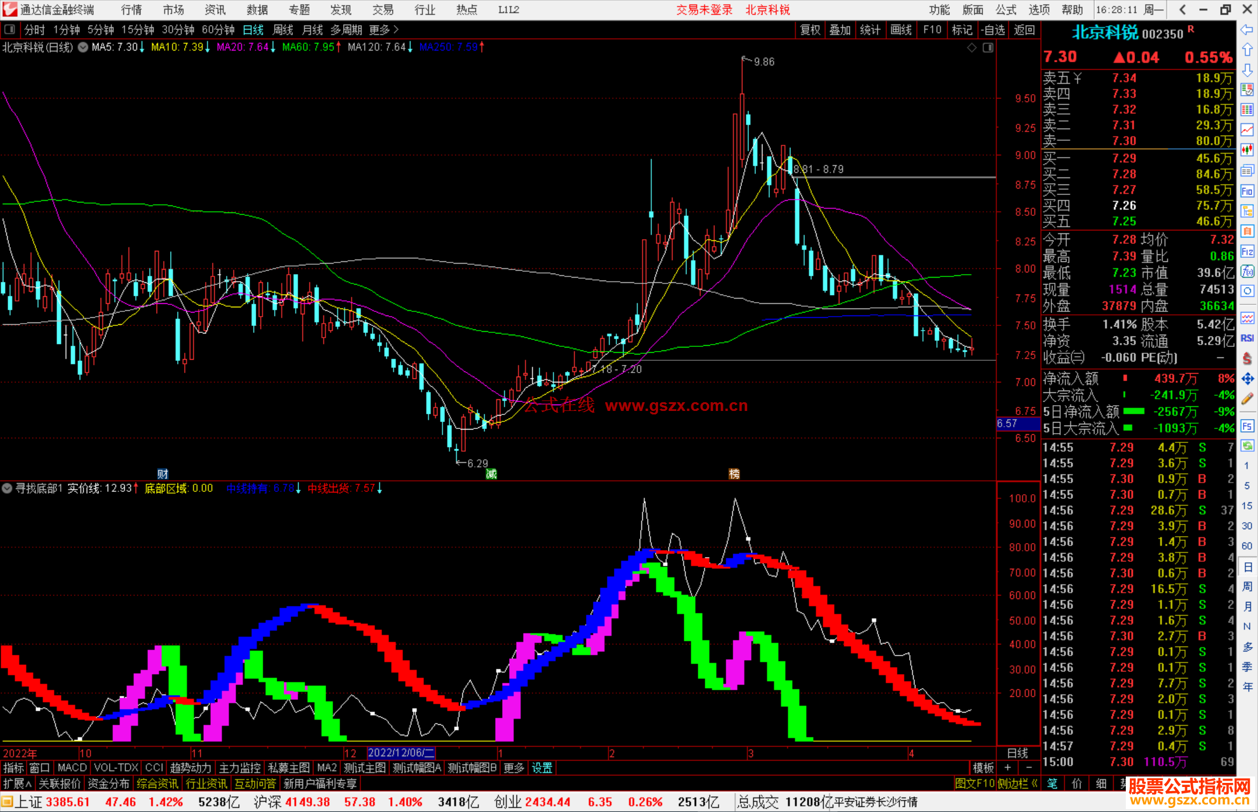The width and height of the screenshot is (1258, 812).
Task: Toggle the round button beside 寻找底部1 indicator
Action: click(x=7, y=488)
